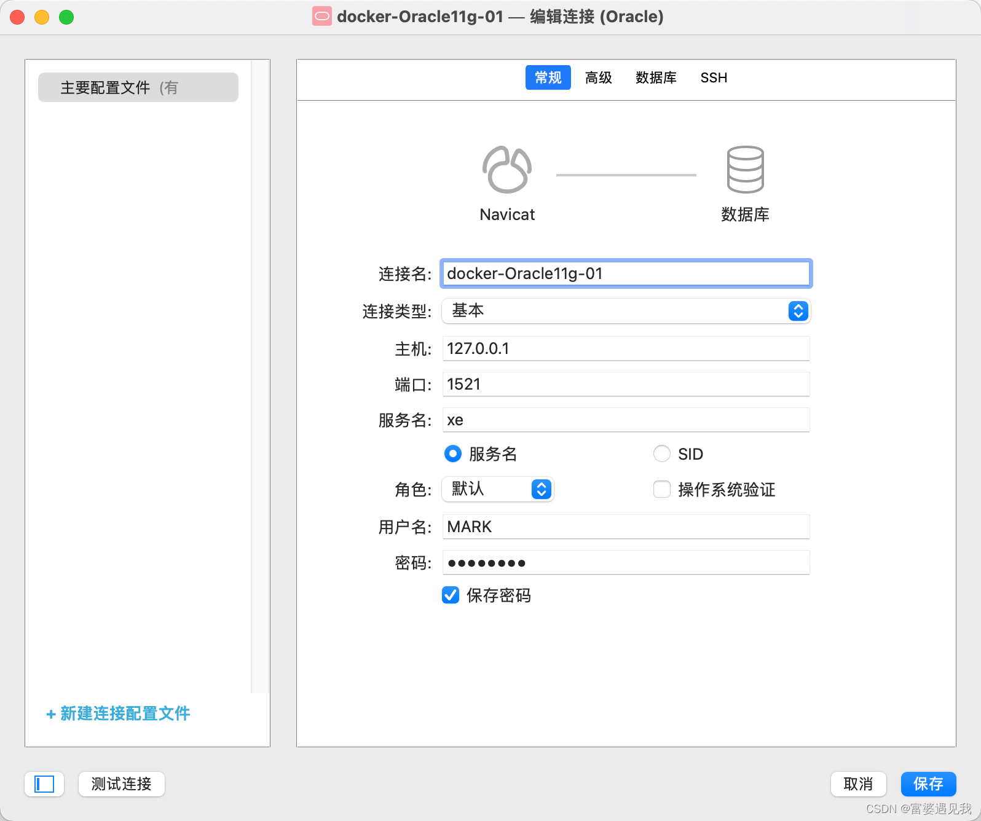This screenshot has height=821, width=981.
Task: Close the window with red button
Action: point(17,17)
